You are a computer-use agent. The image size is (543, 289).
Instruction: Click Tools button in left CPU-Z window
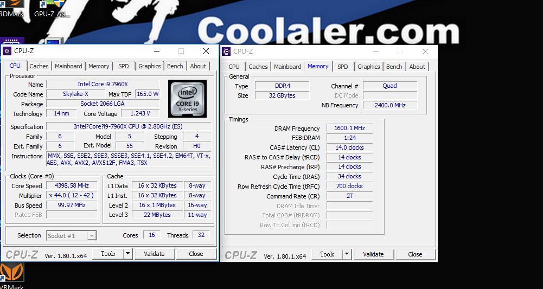tap(108, 254)
